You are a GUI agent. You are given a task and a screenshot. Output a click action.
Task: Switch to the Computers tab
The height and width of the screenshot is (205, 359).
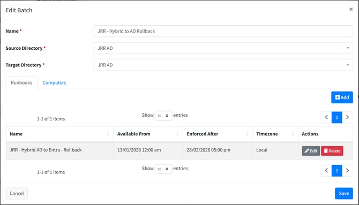54,82
